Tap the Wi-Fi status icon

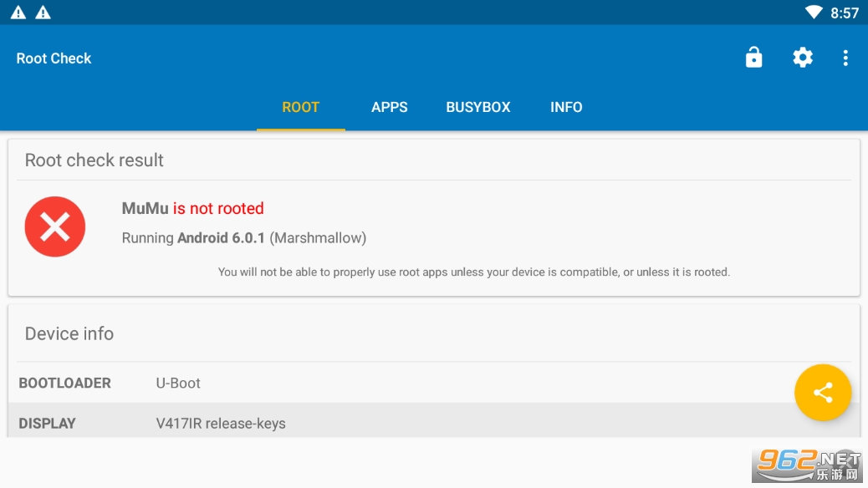pyautogui.click(x=813, y=13)
